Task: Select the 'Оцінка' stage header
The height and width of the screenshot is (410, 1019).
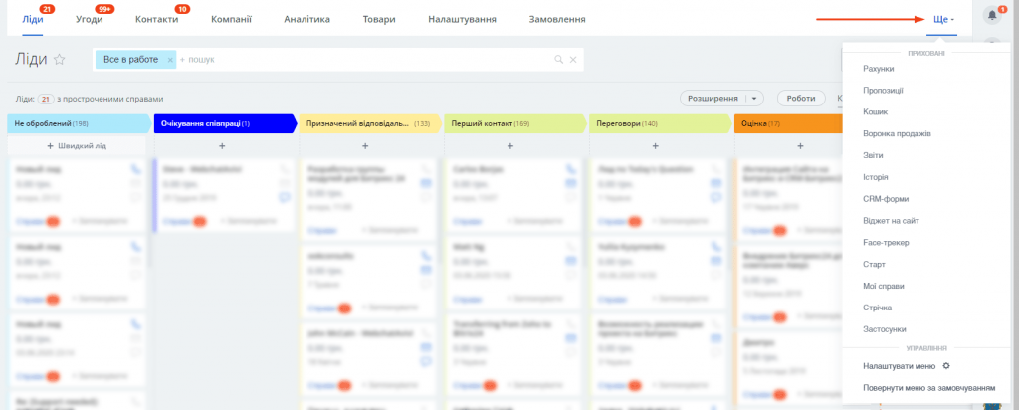Action: (788, 123)
